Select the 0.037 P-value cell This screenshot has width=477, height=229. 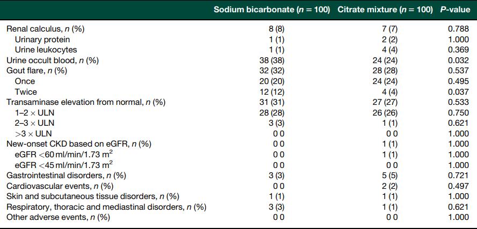457,91
